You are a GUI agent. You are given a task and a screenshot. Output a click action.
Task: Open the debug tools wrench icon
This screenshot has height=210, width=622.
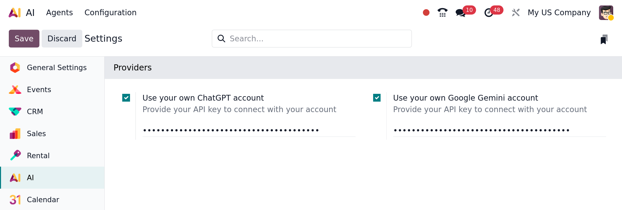pos(515,13)
